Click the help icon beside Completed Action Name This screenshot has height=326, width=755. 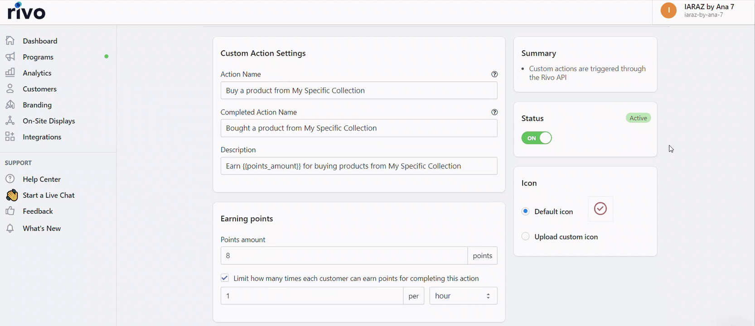(494, 112)
